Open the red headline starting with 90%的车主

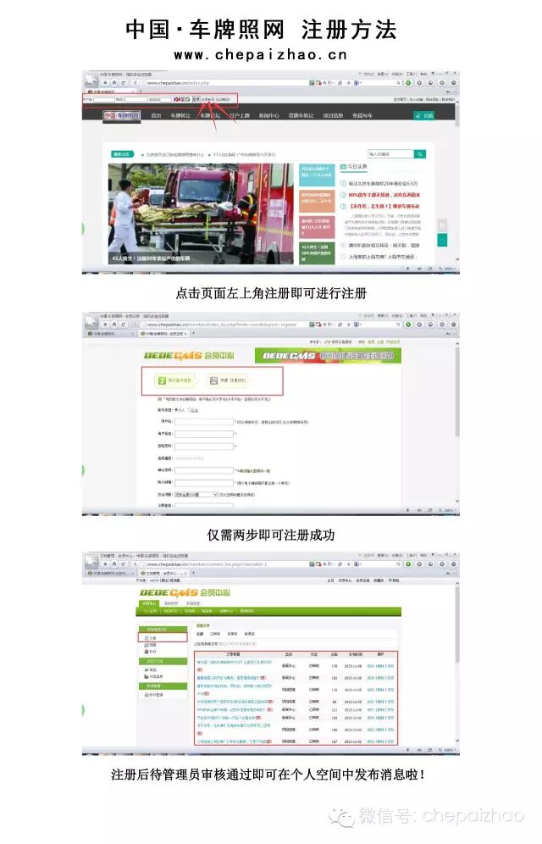coord(384,195)
